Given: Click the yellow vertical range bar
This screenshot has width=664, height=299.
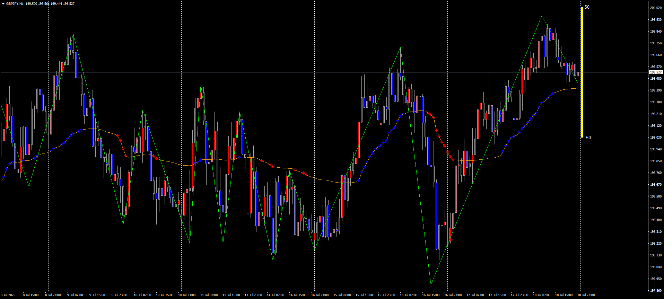Looking at the screenshot, I should click(582, 72).
